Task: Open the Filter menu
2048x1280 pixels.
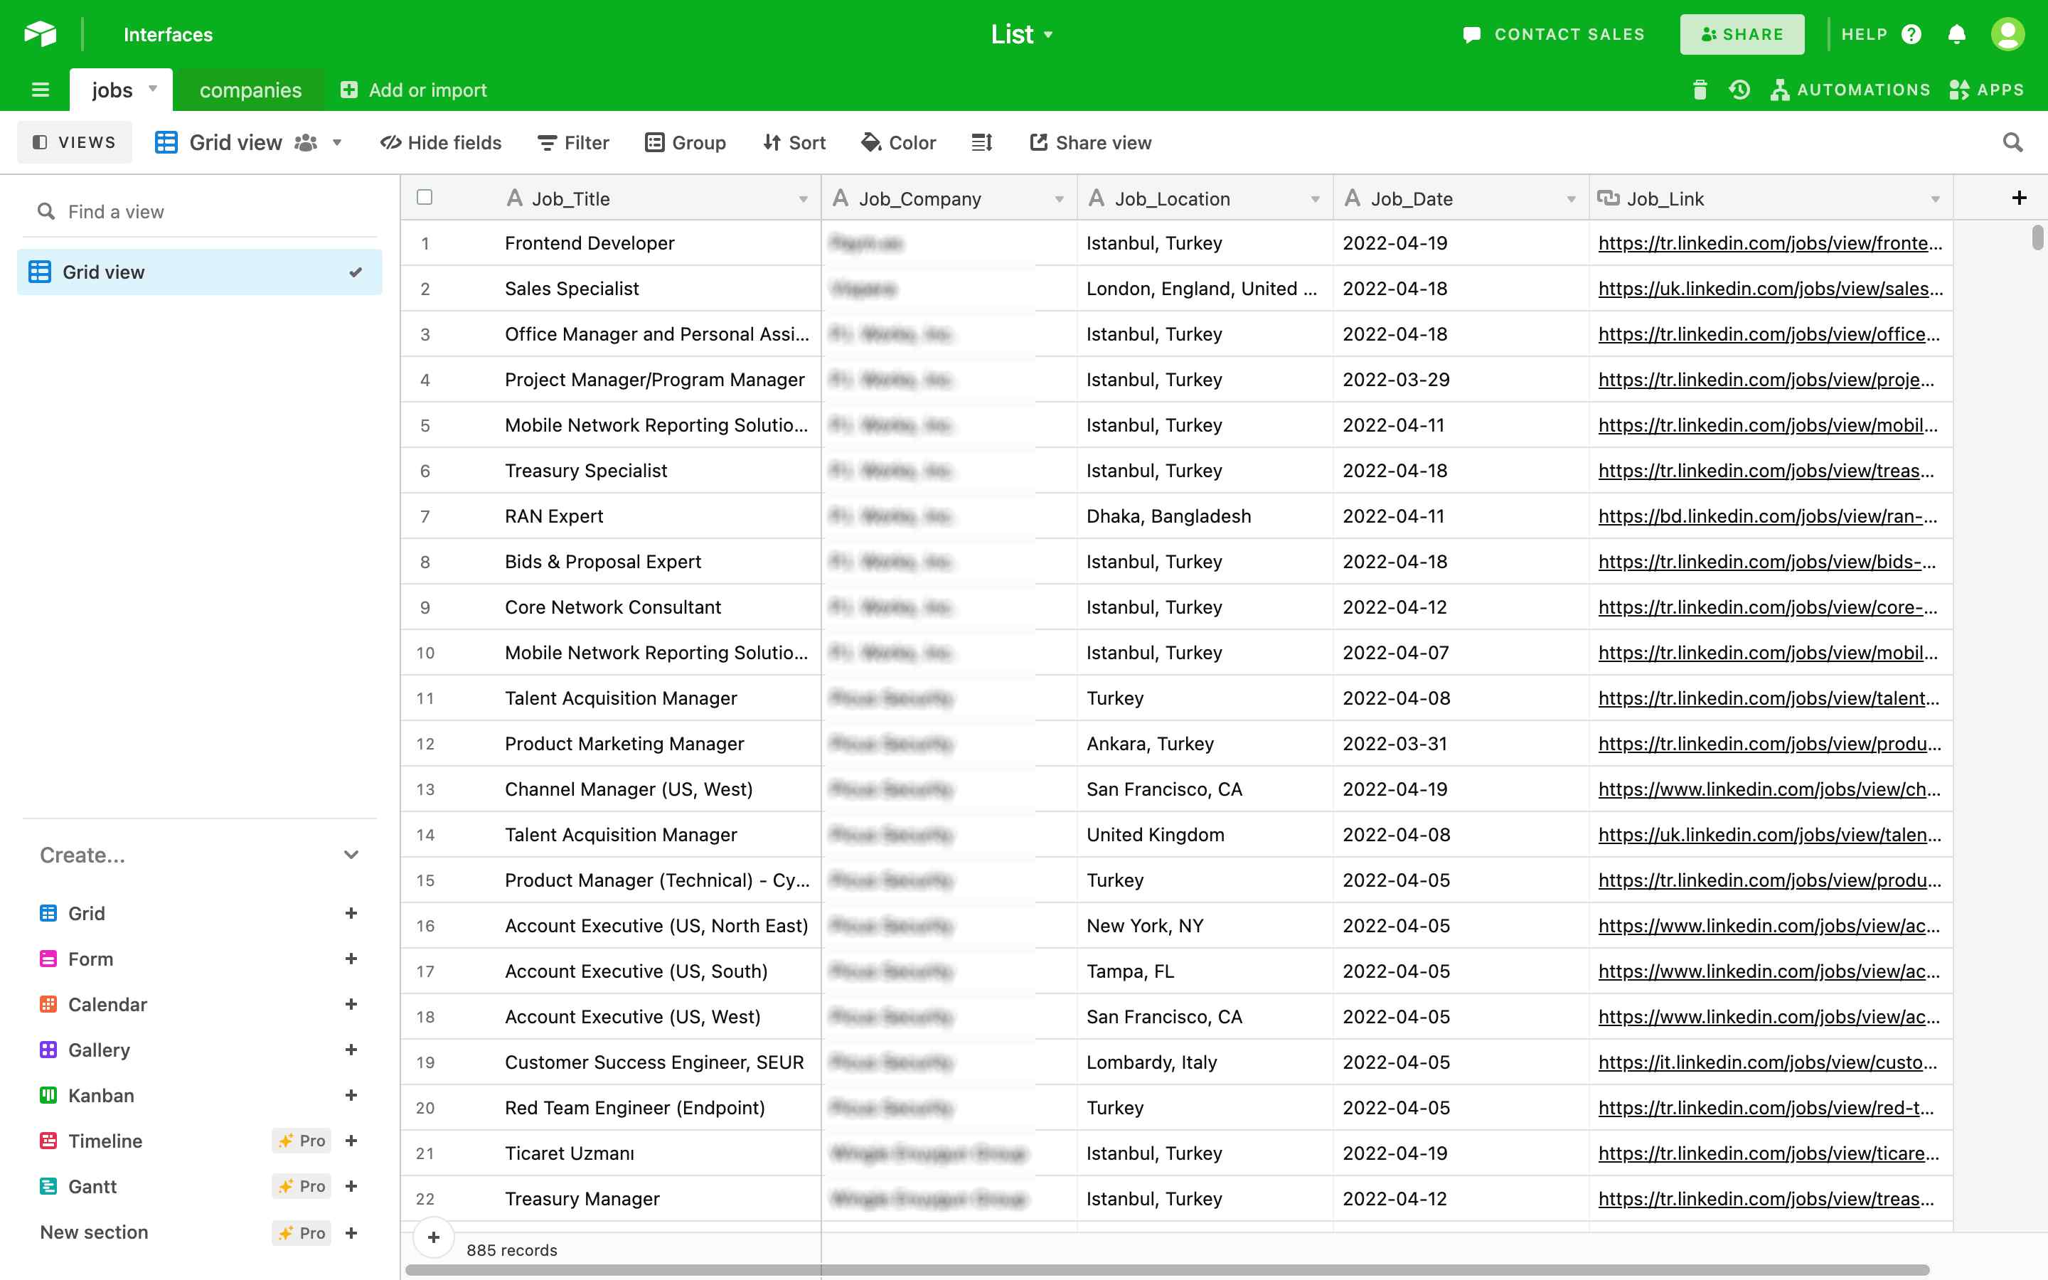Action: (573, 142)
